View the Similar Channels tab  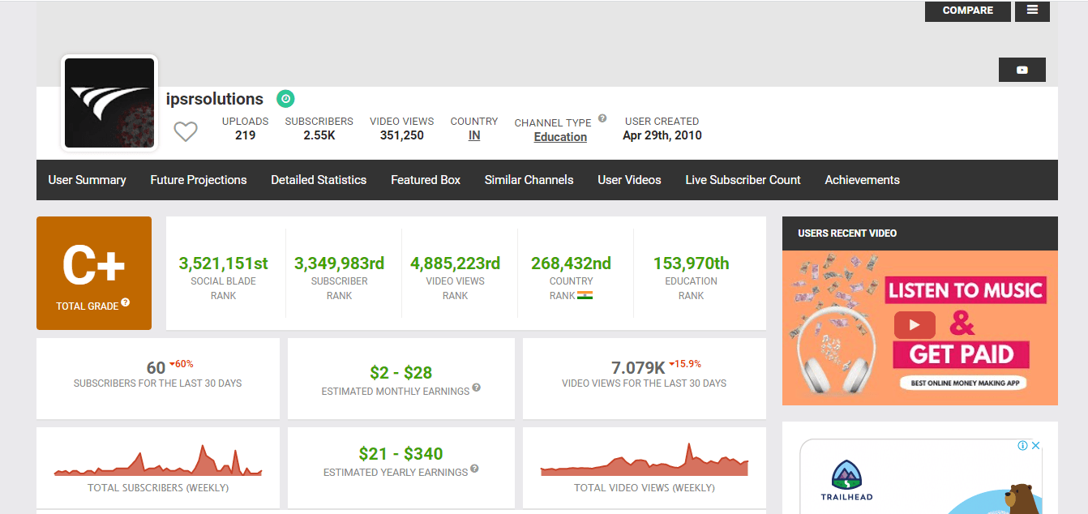529,179
